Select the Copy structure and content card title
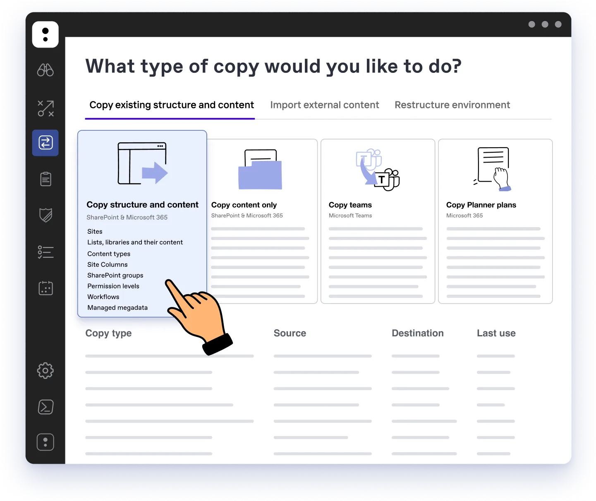This screenshot has height=501, width=596. (143, 205)
